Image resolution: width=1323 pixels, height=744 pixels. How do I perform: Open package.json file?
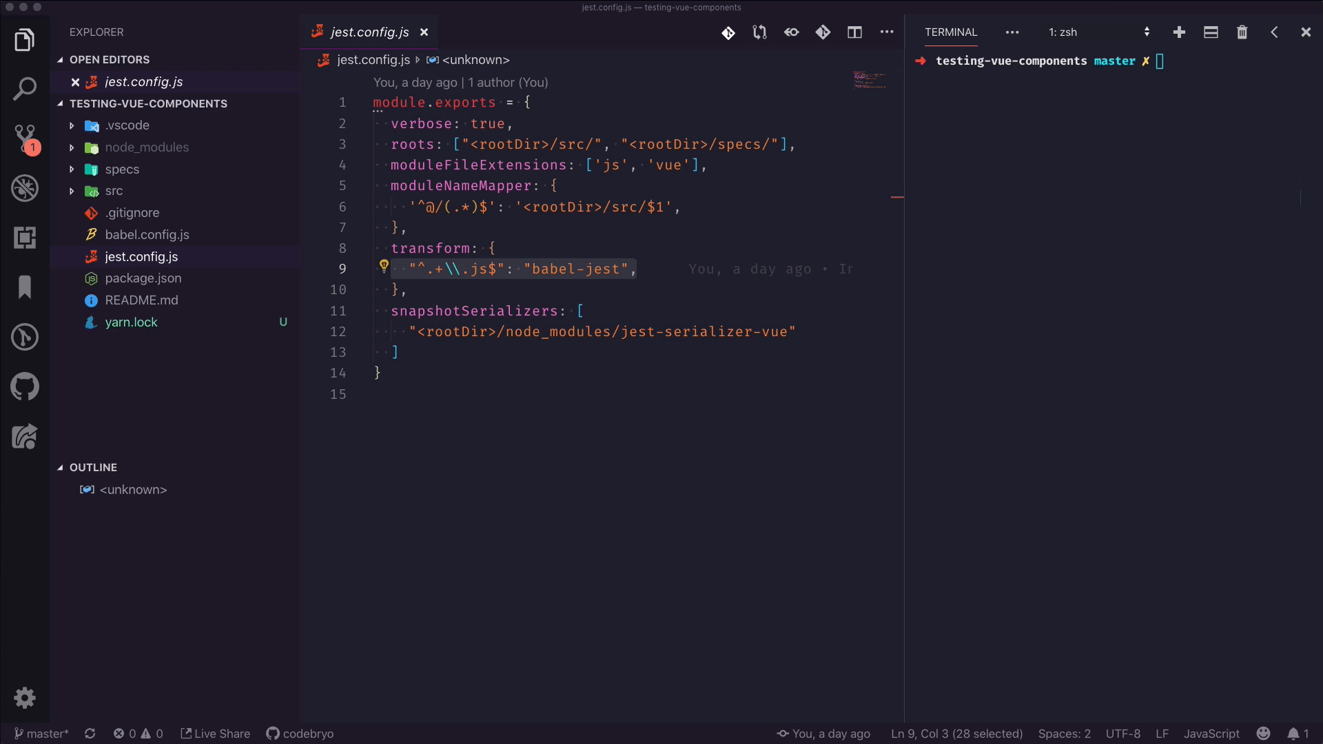tap(143, 278)
